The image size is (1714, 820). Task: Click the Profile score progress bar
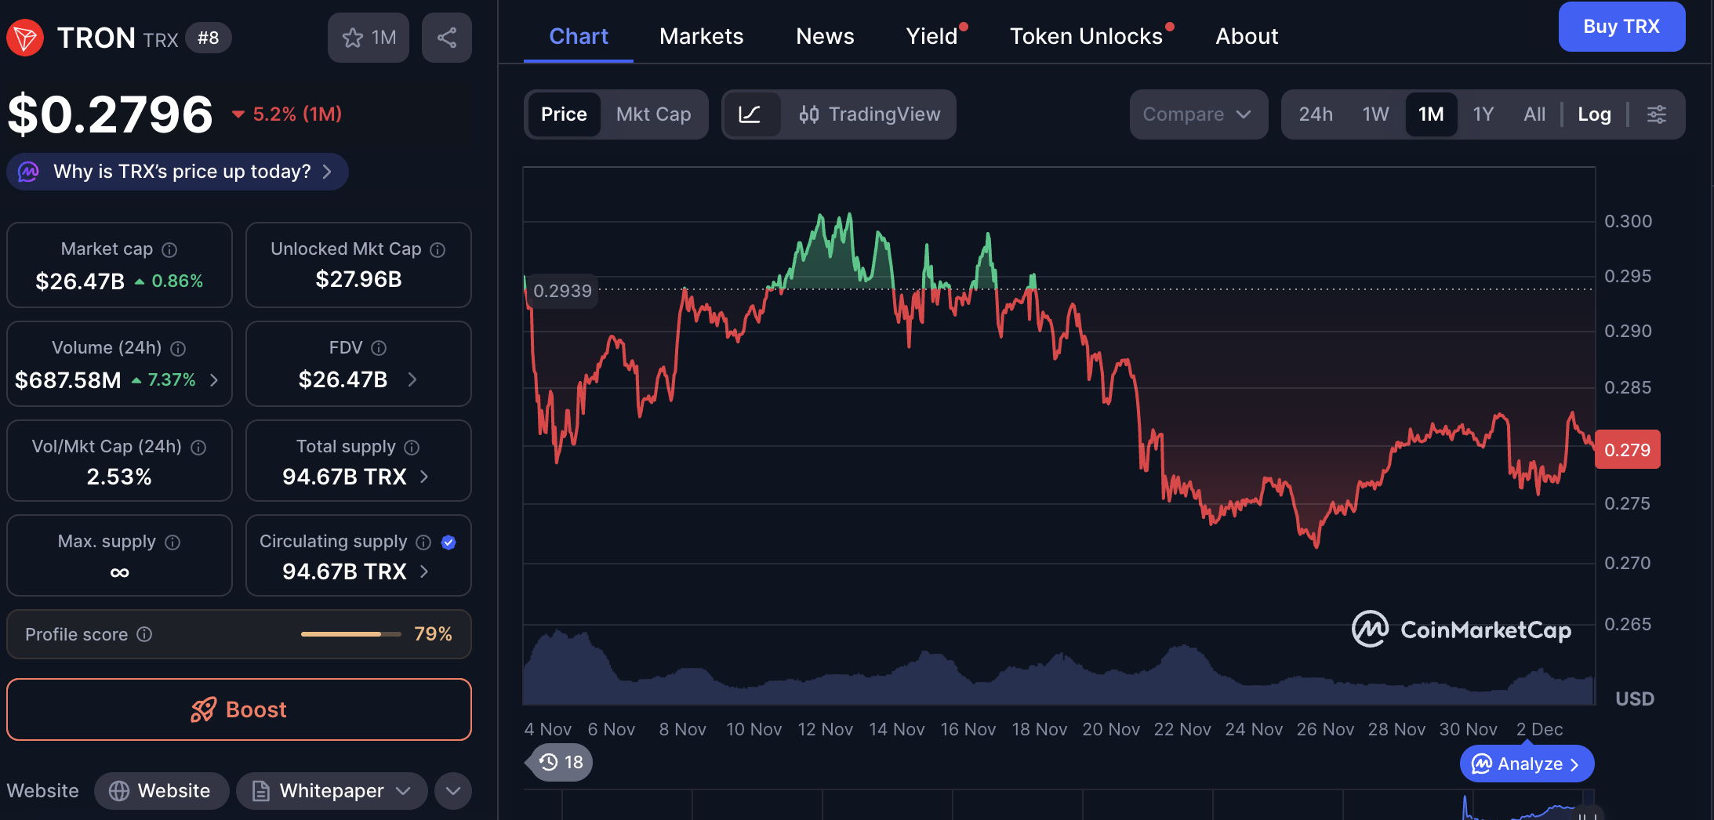click(x=350, y=634)
